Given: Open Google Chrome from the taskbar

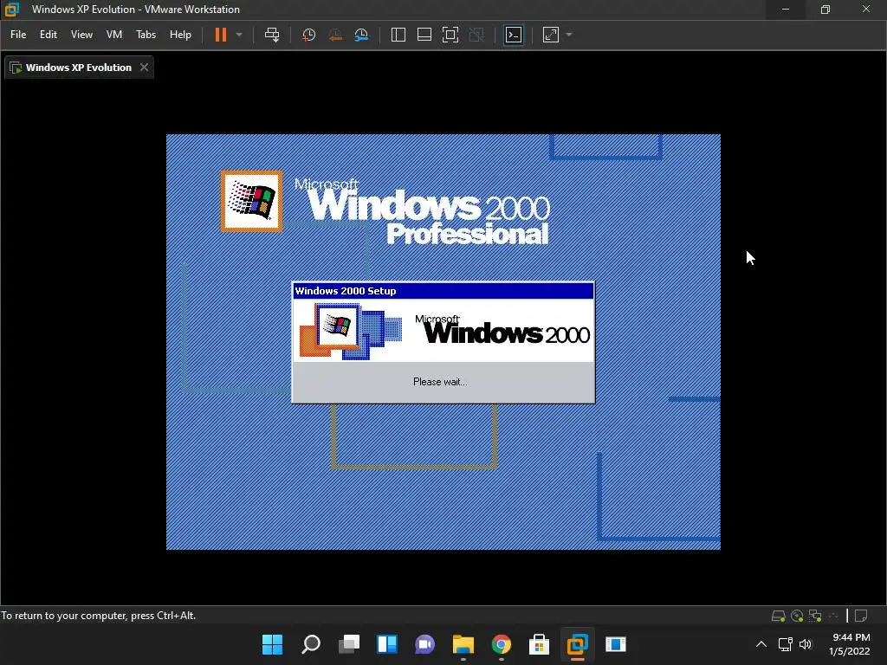Looking at the screenshot, I should tap(502, 644).
